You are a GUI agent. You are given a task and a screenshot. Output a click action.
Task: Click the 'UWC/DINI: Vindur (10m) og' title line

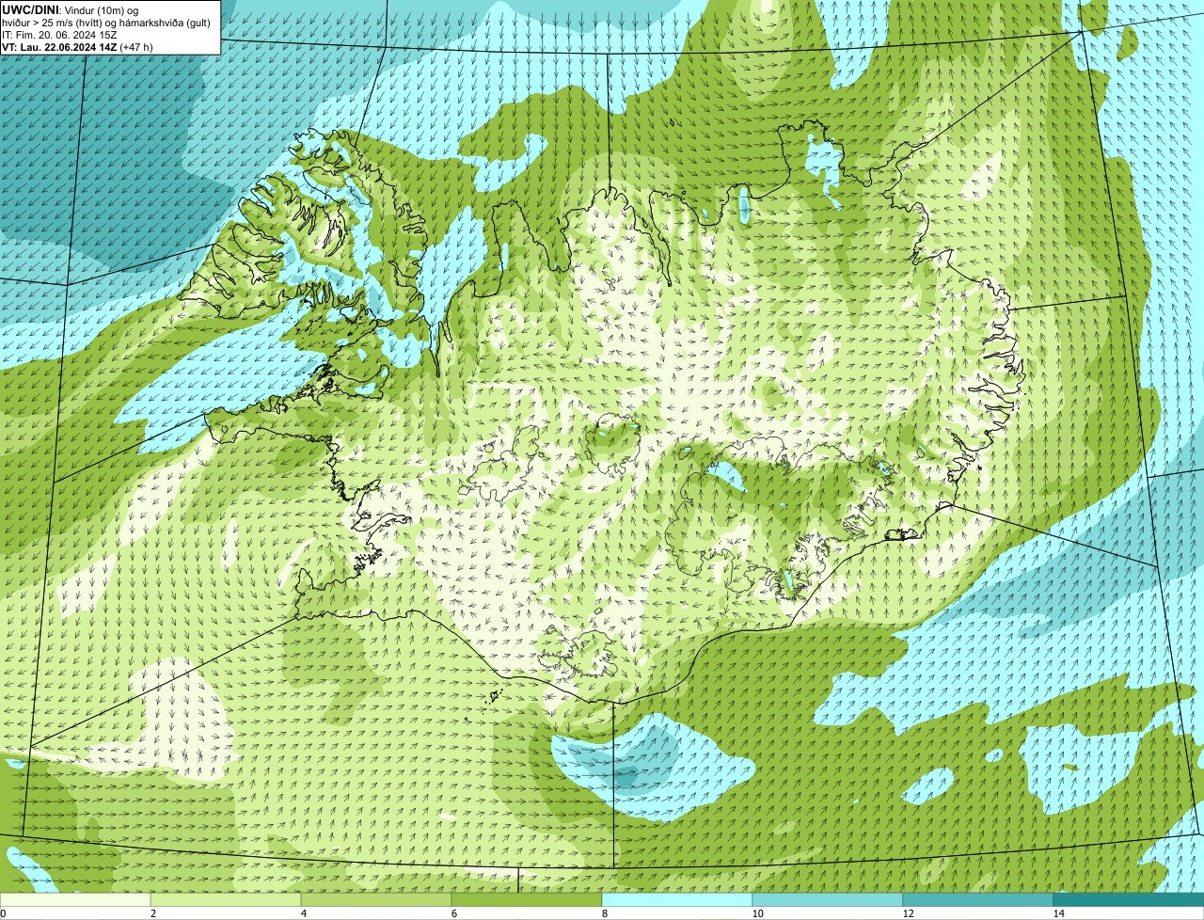coord(71,10)
